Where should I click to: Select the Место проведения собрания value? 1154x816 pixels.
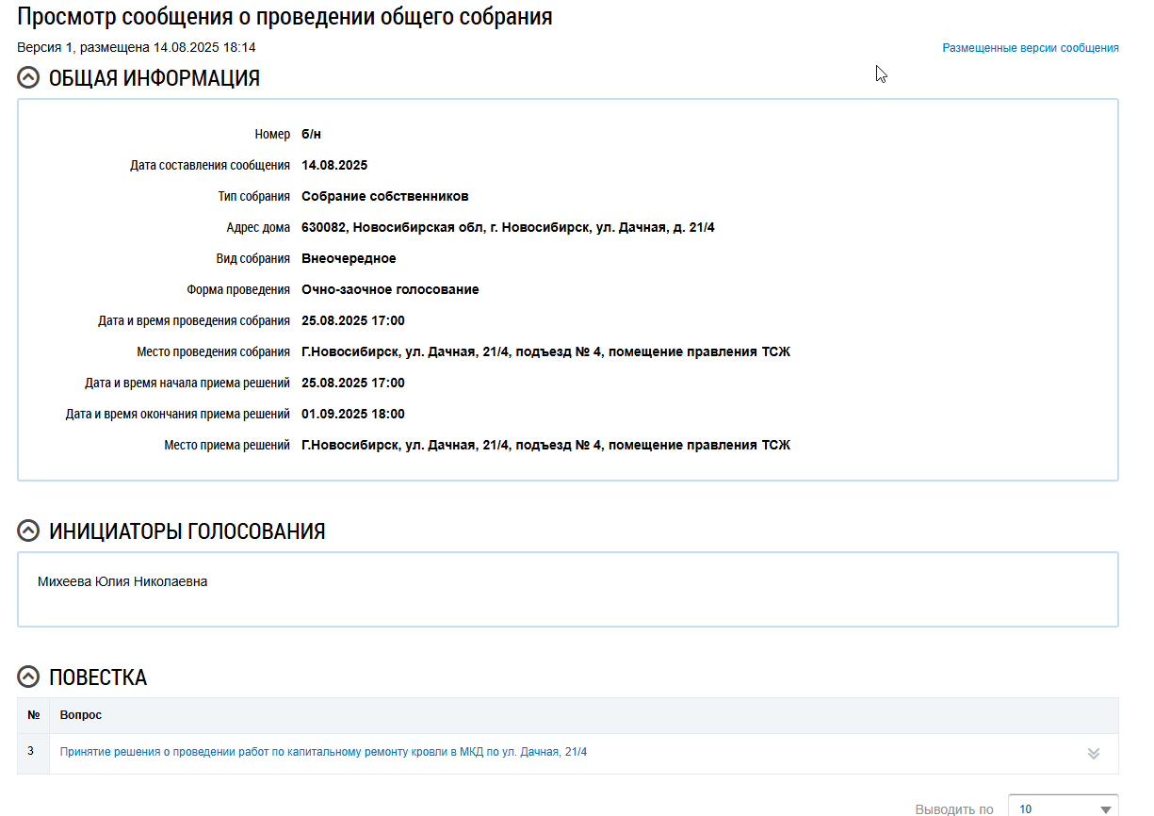click(x=545, y=352)
